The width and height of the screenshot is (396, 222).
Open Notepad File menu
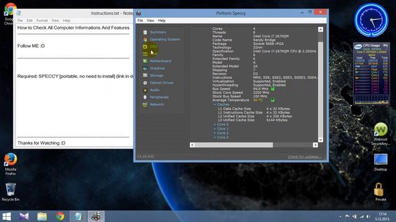20,20
